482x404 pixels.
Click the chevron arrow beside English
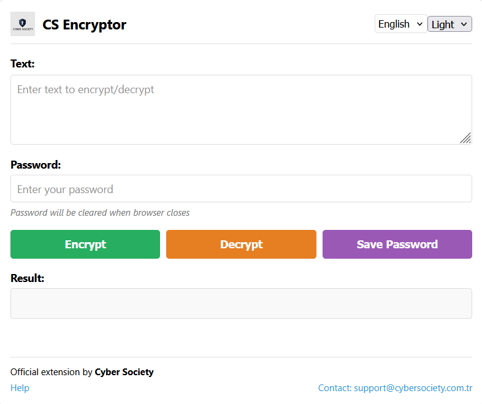coord(419,24)
